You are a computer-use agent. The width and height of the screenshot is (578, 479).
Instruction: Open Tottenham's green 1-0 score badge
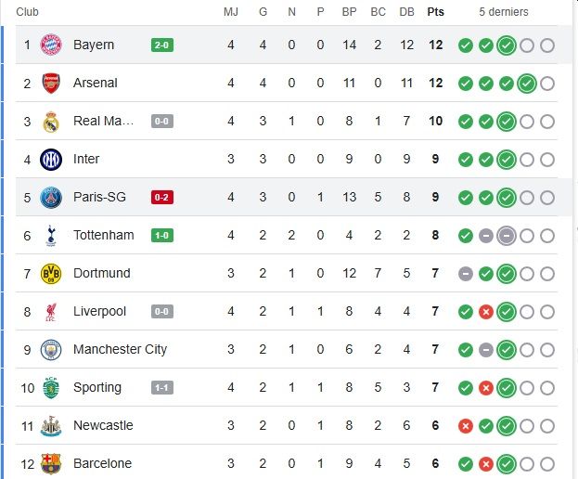[162, 235]
